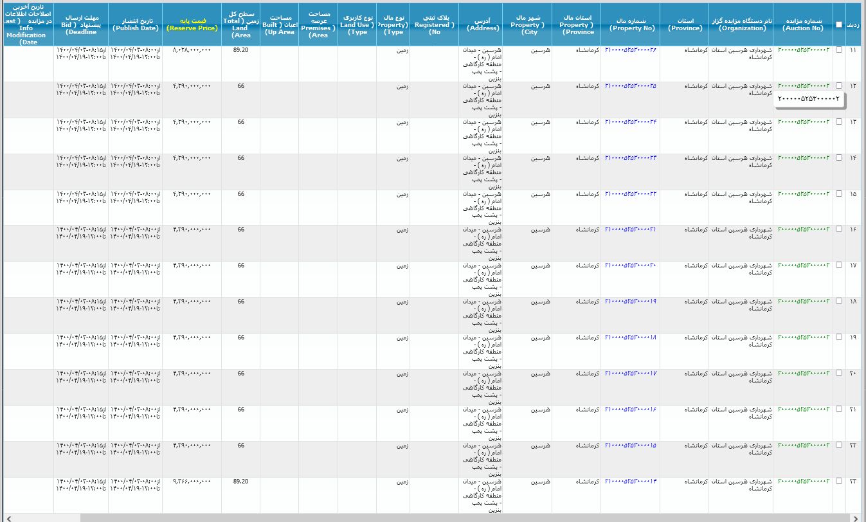866x522 pixels.
Task: Mark the checkbox in row 23
Action: (839, 481)
